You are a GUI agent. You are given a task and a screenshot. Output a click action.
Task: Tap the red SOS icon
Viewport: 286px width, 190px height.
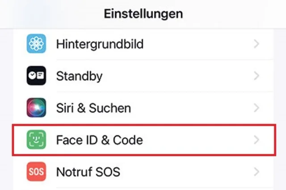click(x=36, y=172)
